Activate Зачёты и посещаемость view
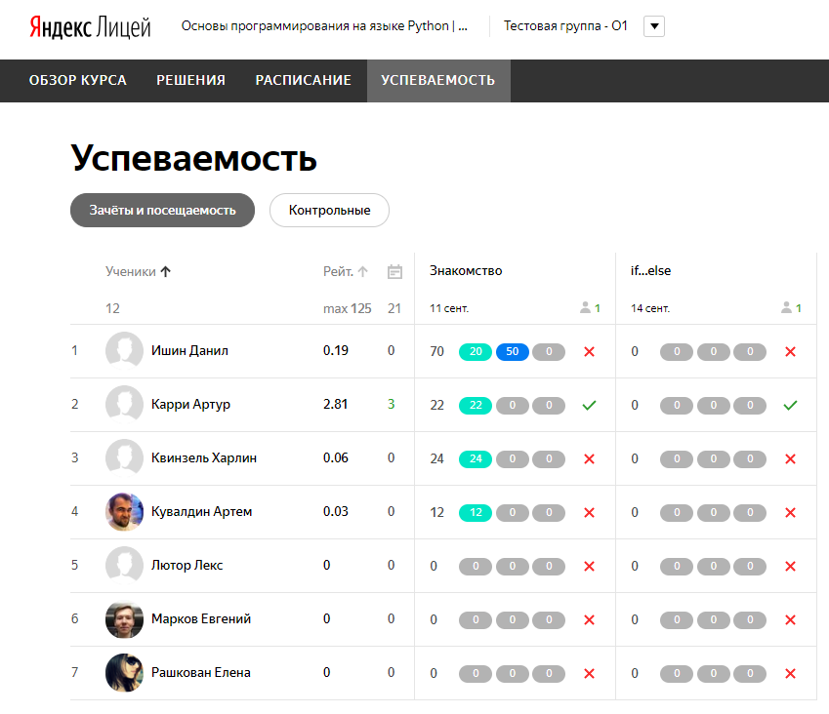This screenshot has width=829, height=714. pos(162,210)
